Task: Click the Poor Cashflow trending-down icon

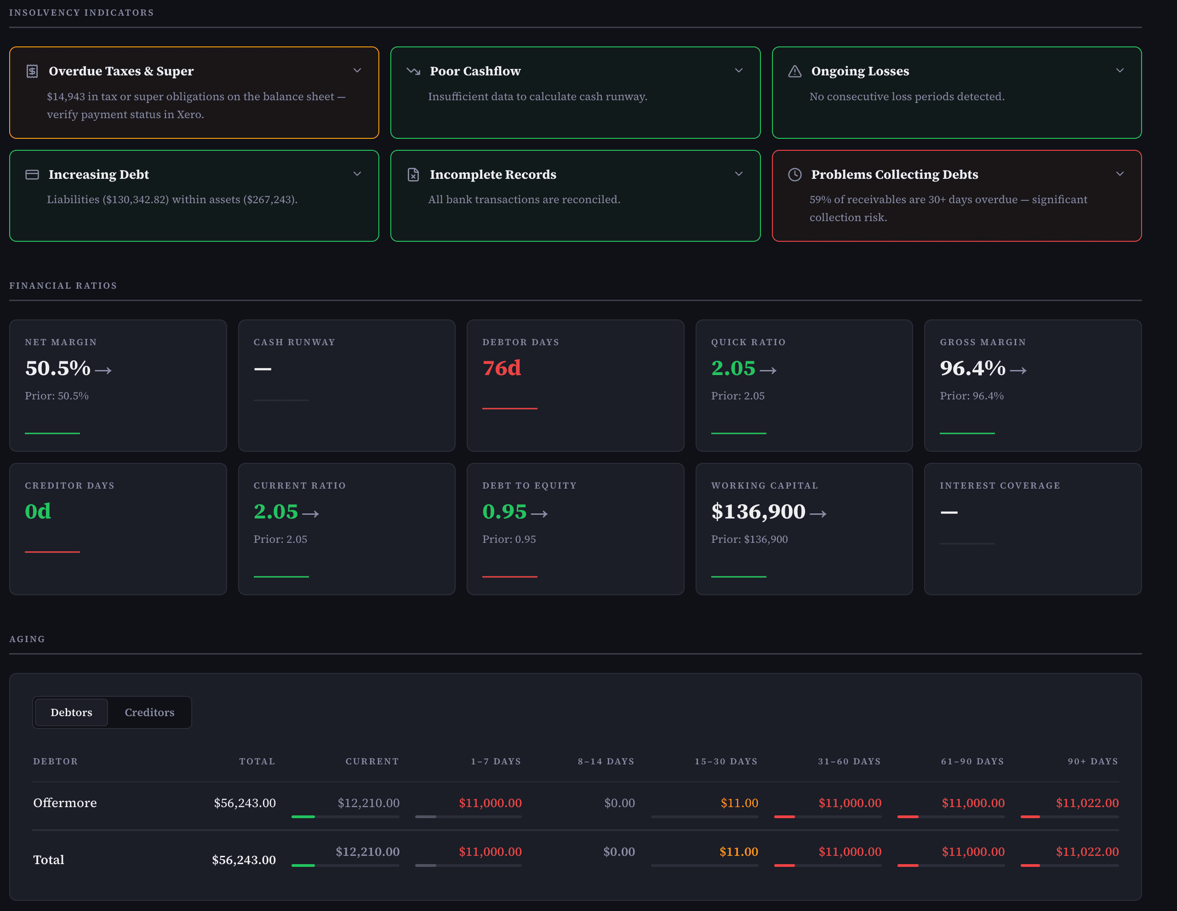Action: click(x=413, y=71)
